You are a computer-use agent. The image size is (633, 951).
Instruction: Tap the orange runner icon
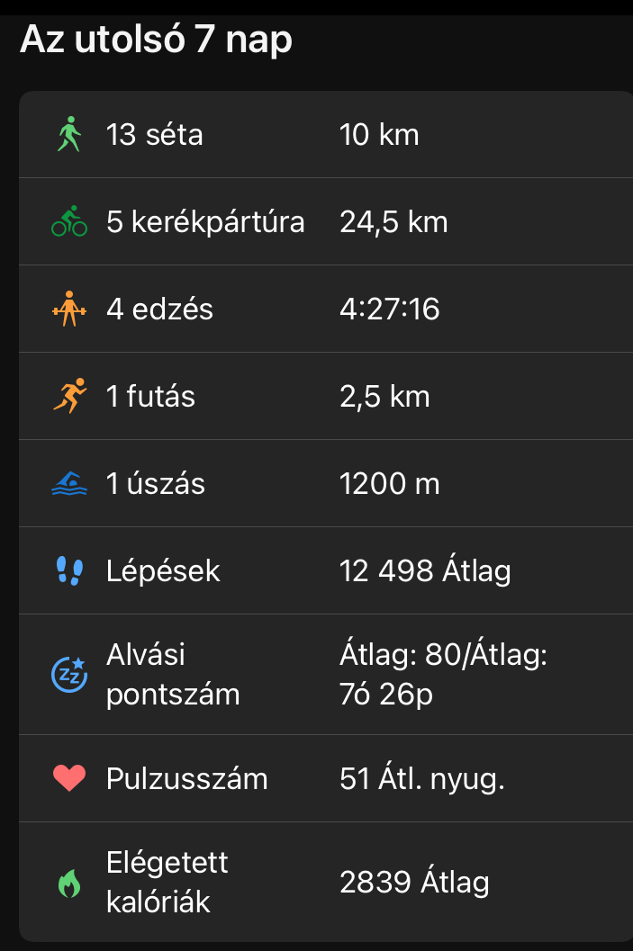pos(68,397)
